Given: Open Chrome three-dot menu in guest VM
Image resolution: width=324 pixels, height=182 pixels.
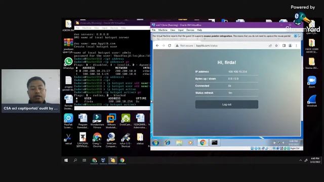Looking at the screenshot, I should click(296, 45).
